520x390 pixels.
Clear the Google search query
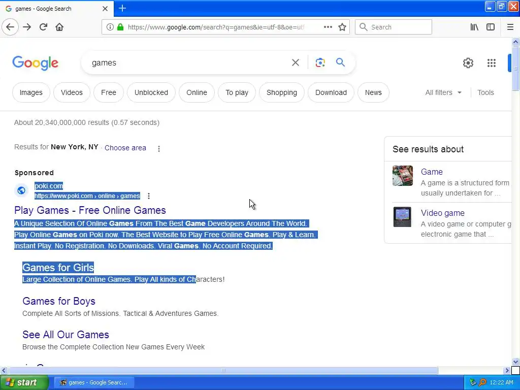coord(295,62)
